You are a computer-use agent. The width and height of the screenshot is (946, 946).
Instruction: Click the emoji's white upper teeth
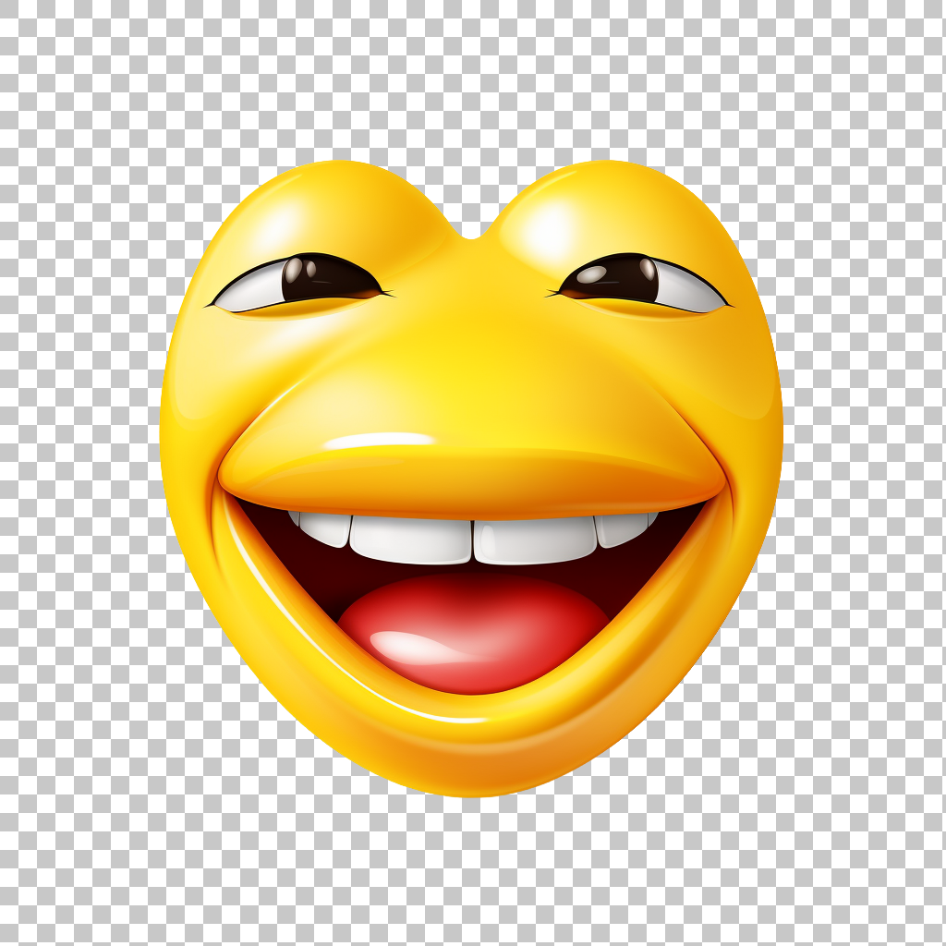[473, 537]
